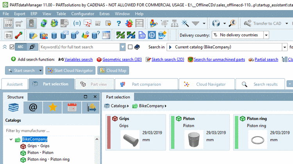Open Search for unmachined parts link
The height and width of the screenshot is (164, 293).
coord(219,60)
